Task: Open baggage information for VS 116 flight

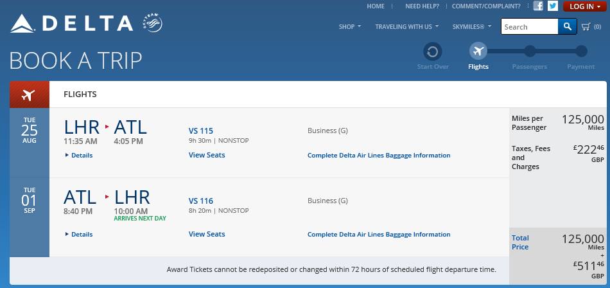Action: tap(379, 235)
